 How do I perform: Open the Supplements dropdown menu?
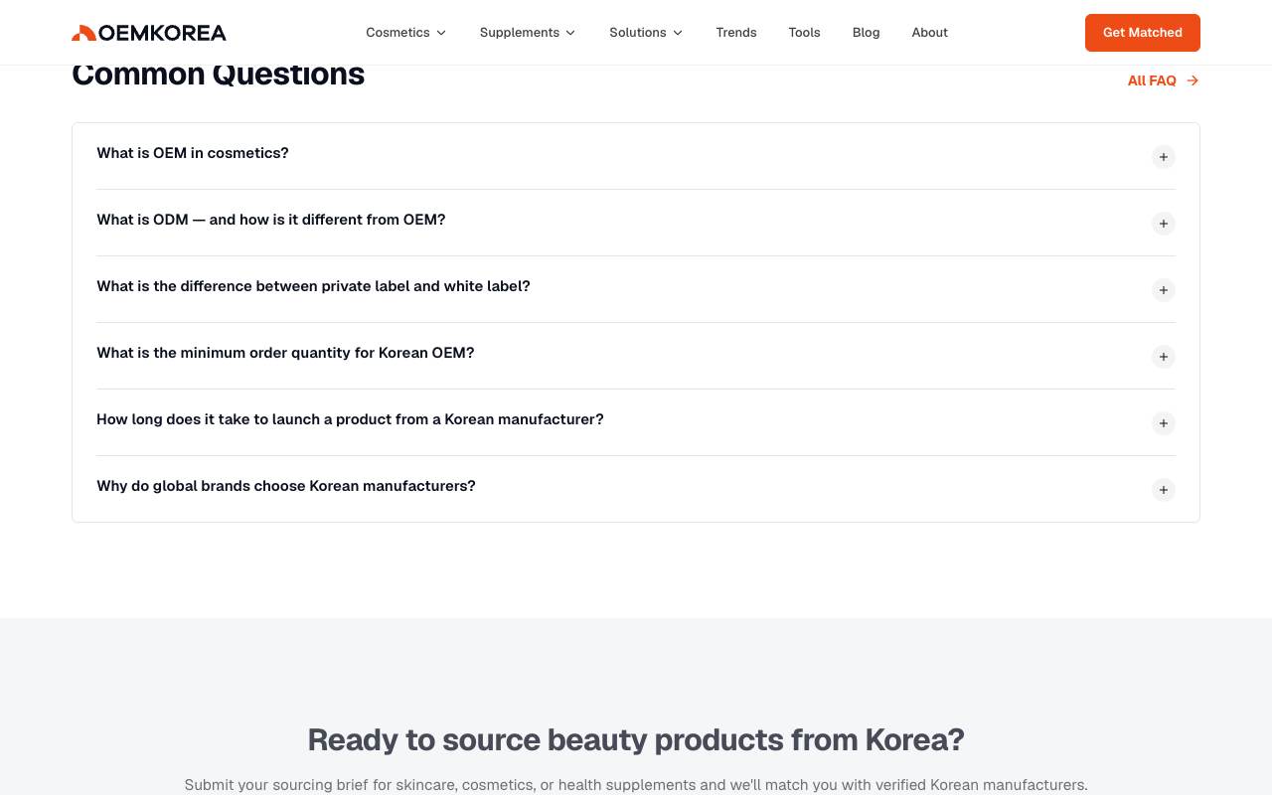point(528,33)
